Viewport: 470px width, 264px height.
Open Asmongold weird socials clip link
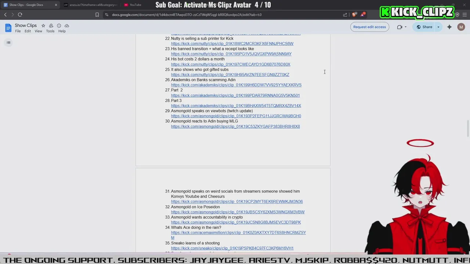tap(237, 202)
